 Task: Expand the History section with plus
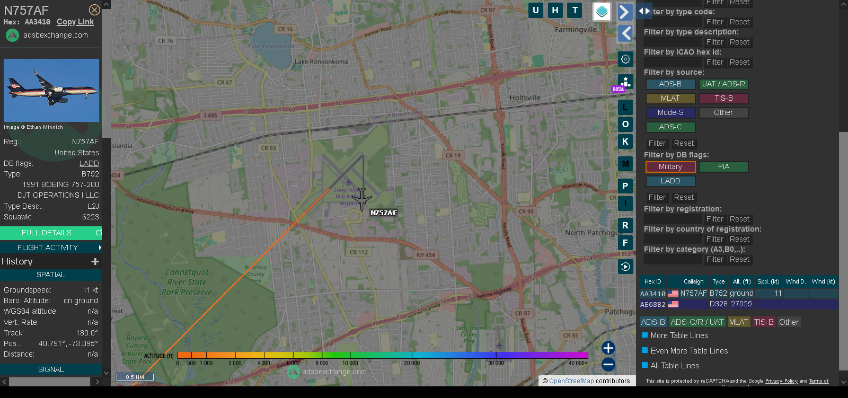95,261
